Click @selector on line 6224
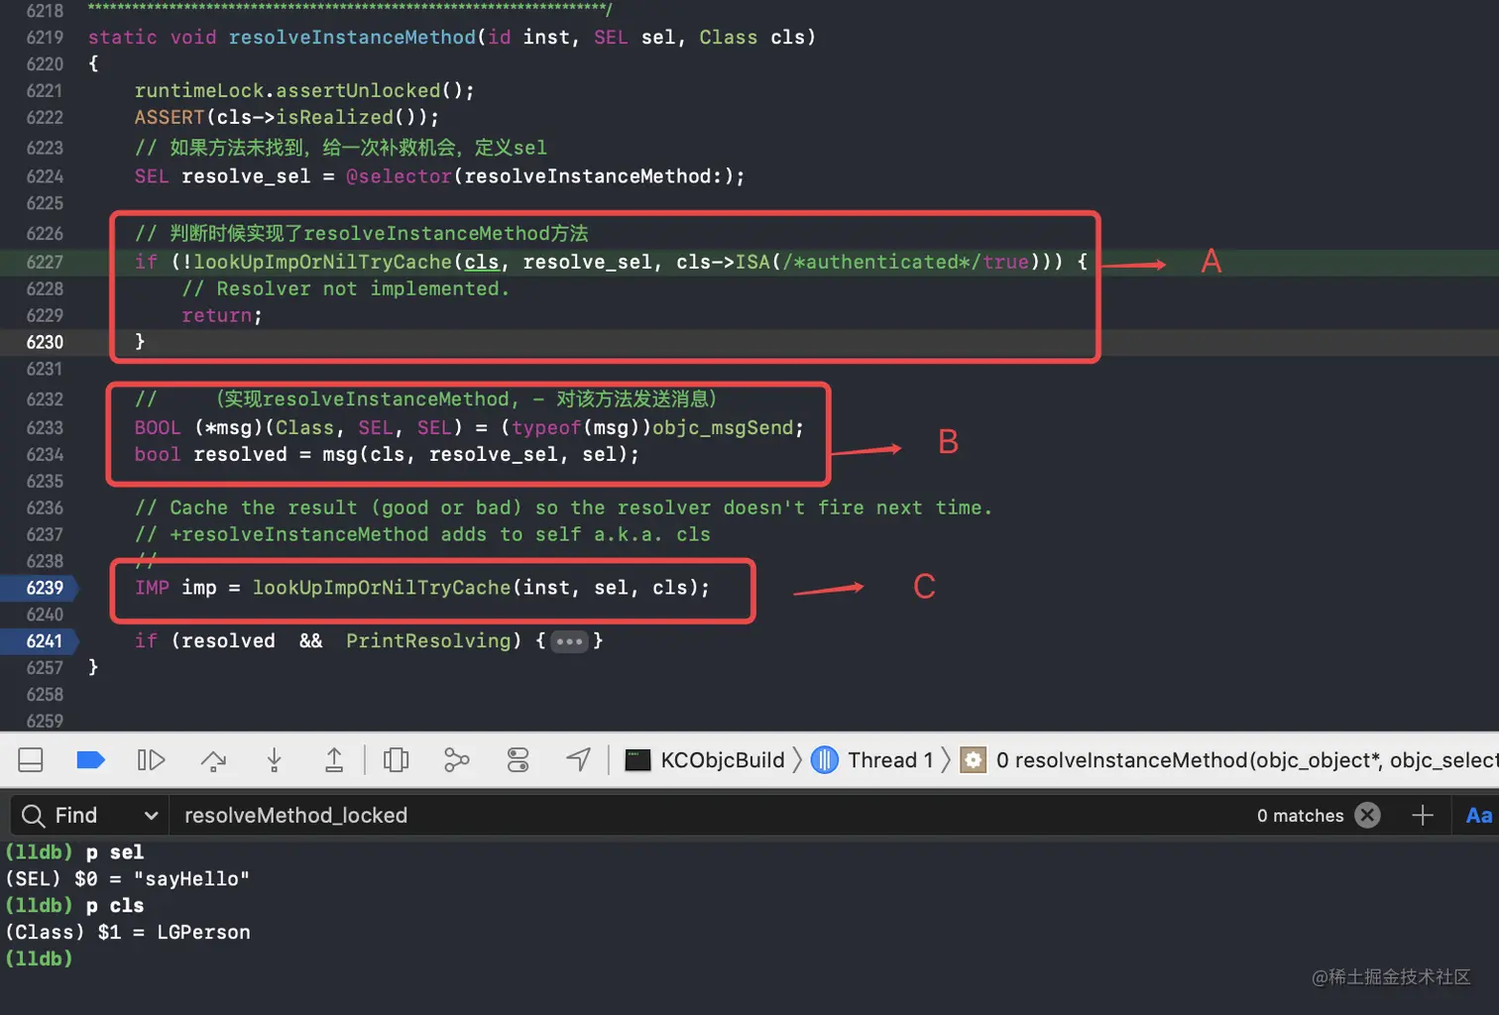Image resolution: width=1499 pixels, height=1015 pixels. [x=399, y=176]
